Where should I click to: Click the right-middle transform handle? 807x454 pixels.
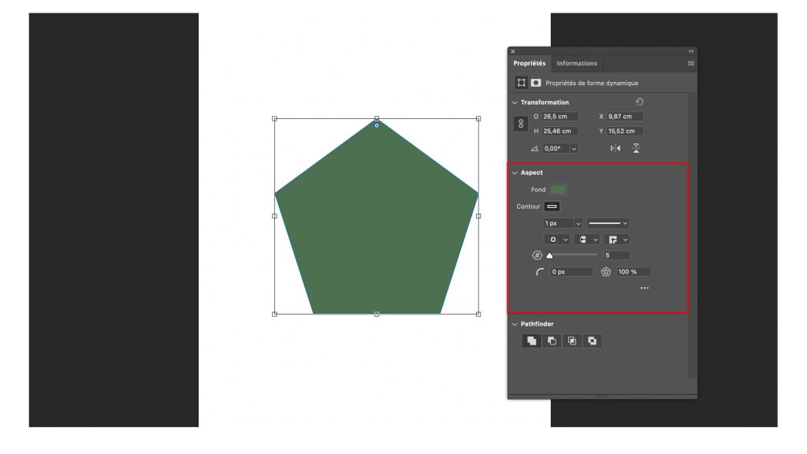[478, 216]
